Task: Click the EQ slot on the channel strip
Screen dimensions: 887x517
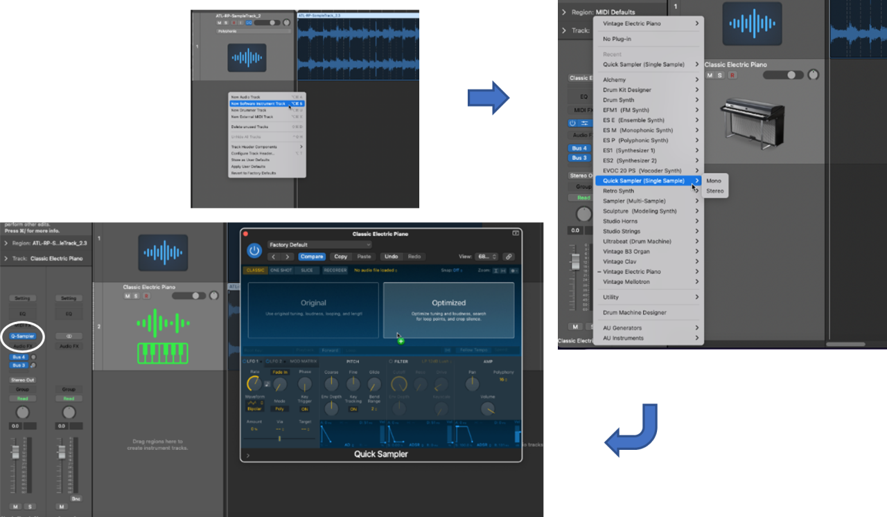Action: 24,314
